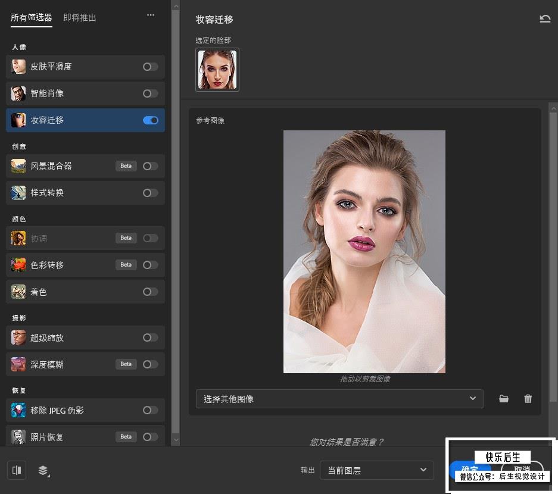Click the Photo Restoration (照片恢复) filter icon
The width and height of the screenshot is (558, 494).
(x=18, y=437)
